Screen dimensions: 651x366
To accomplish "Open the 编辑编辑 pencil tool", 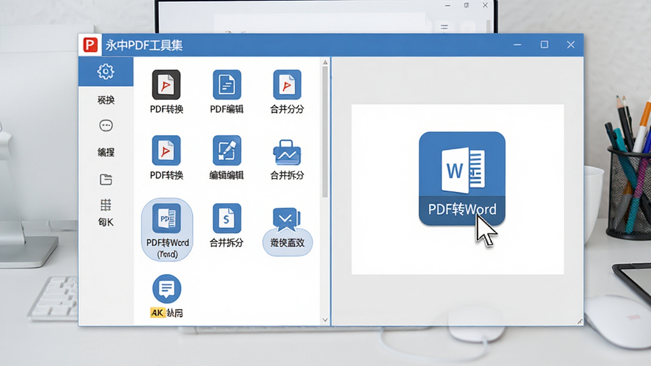I will [x=227, y=150].
